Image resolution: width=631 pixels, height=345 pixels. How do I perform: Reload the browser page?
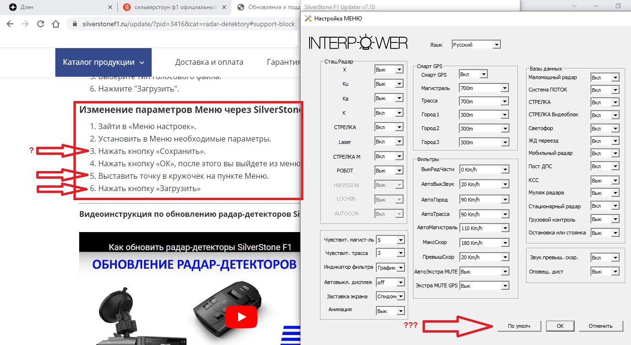(x=41, y=24)
